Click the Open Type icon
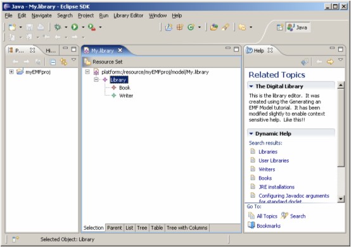 (214, 27)
